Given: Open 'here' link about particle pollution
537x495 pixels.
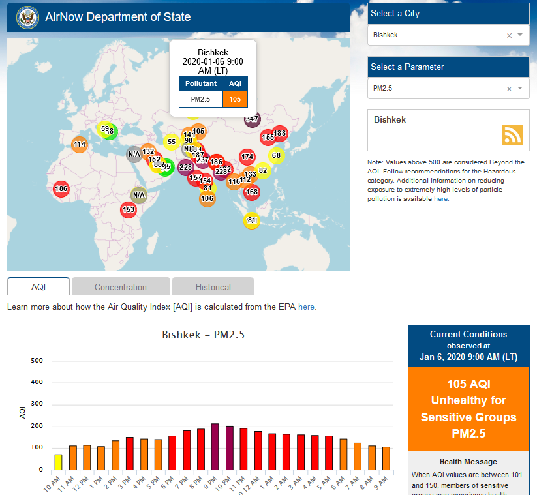Looking at the screenshot, I should [440, 199].
